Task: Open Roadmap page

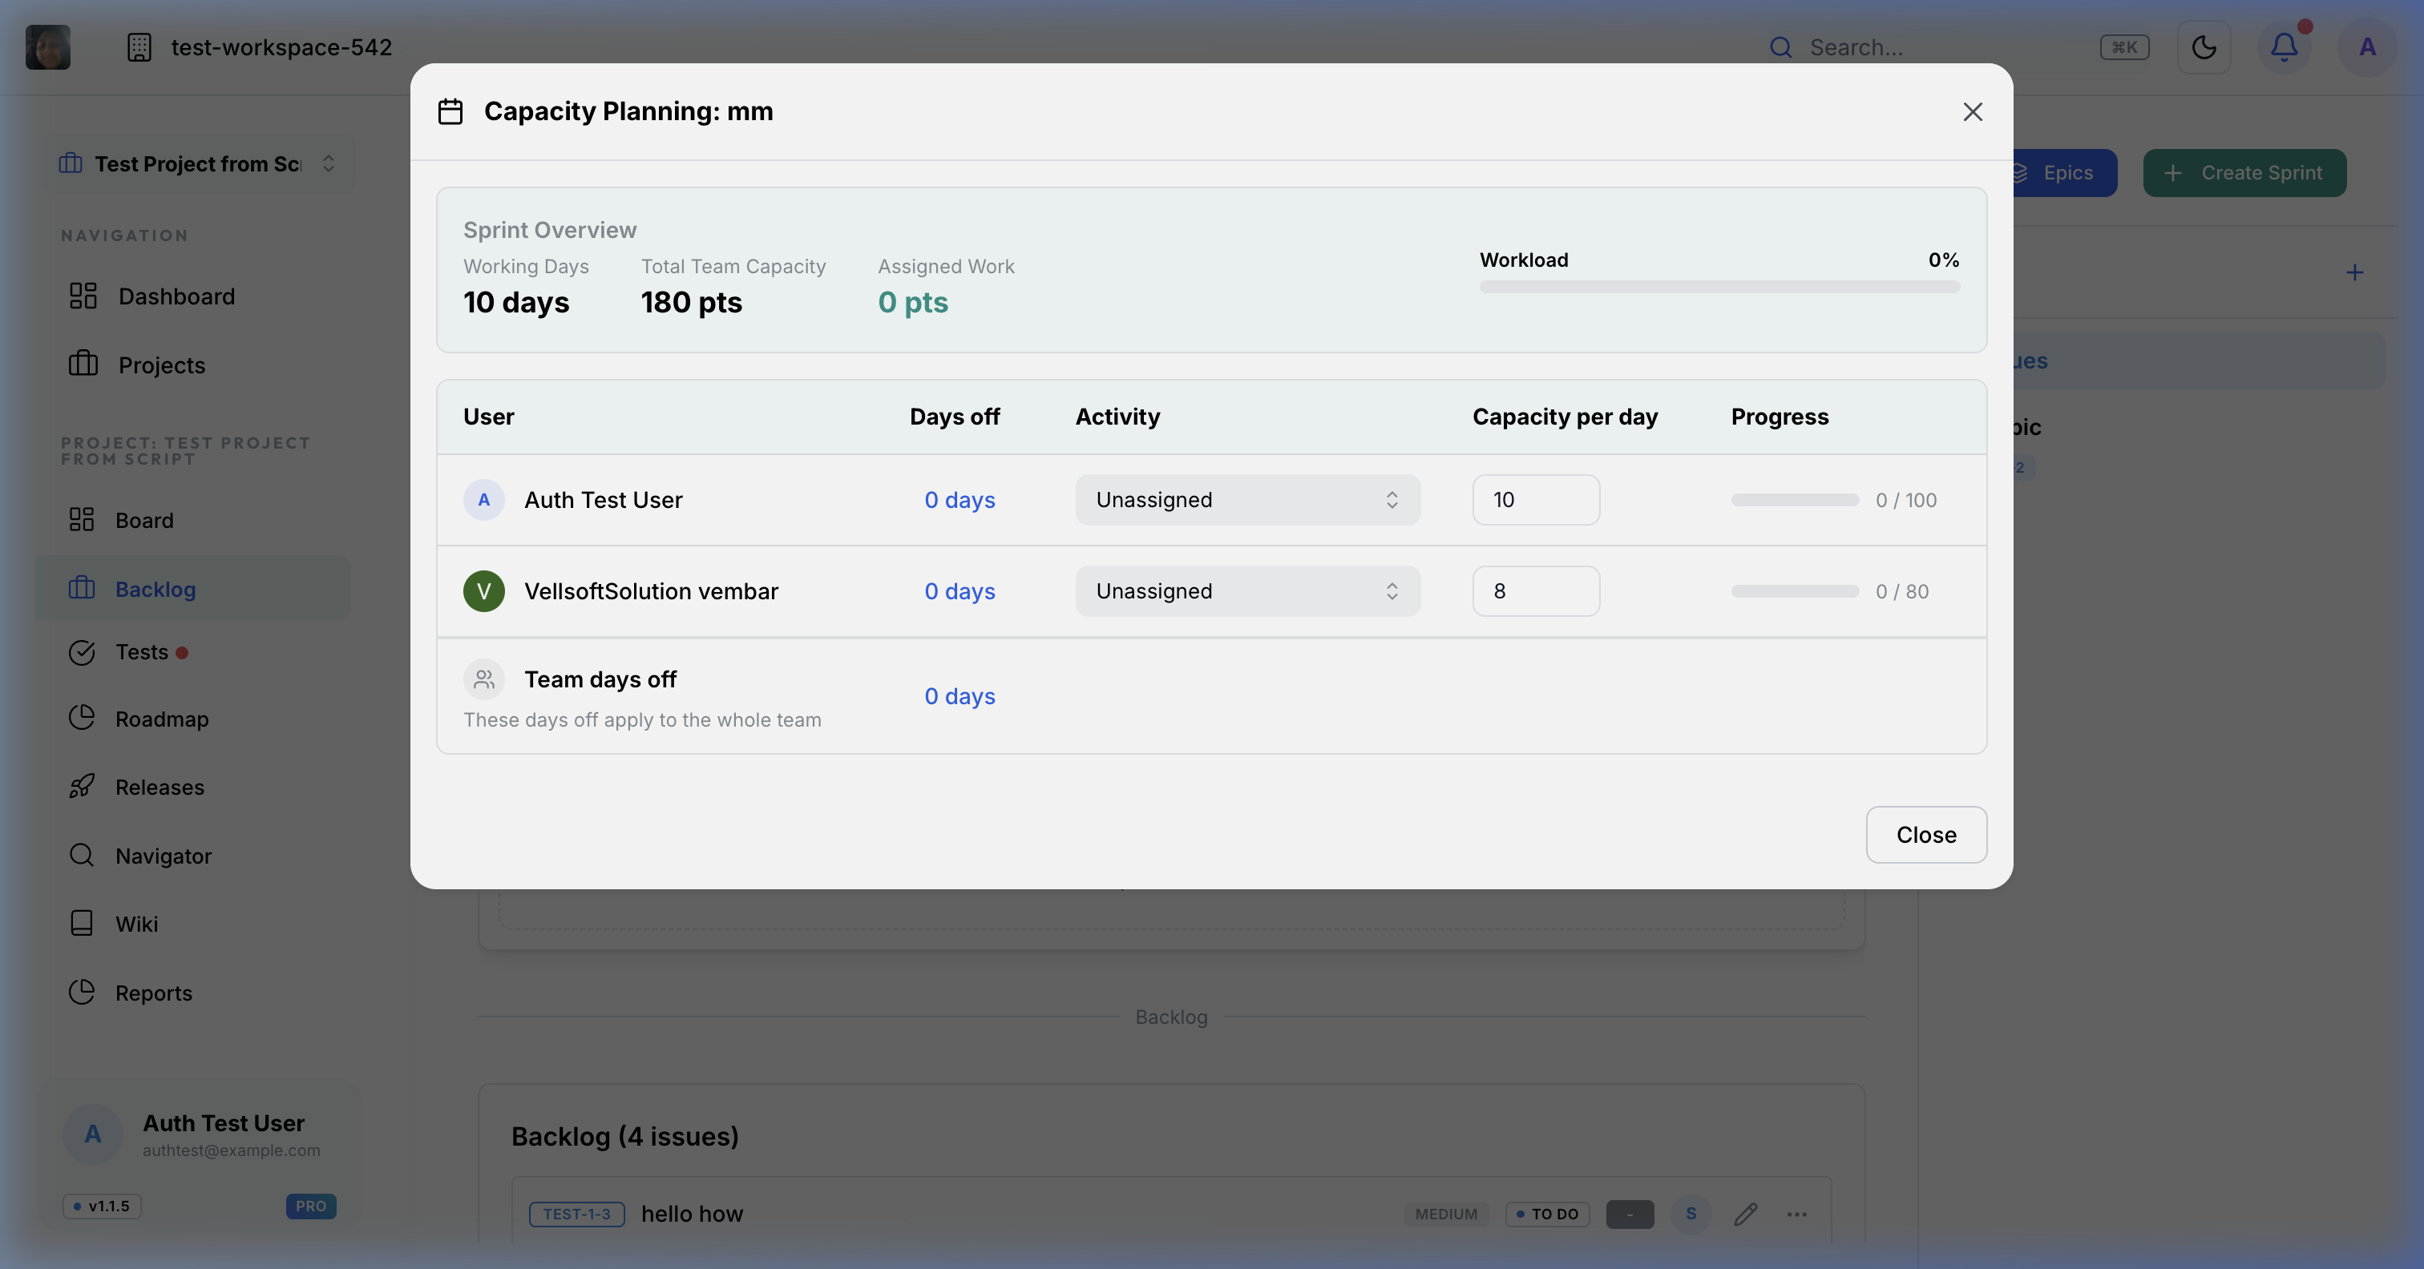Action: (x=193, y=719)
